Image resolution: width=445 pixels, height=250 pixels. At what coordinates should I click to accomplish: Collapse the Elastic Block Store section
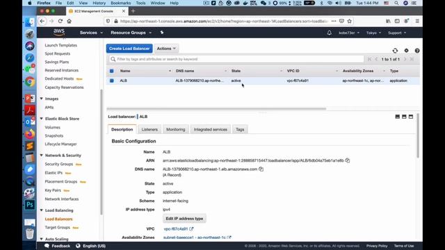click(42, 119)
